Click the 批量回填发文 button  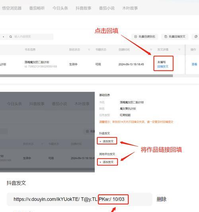click(x=175, y=37)
